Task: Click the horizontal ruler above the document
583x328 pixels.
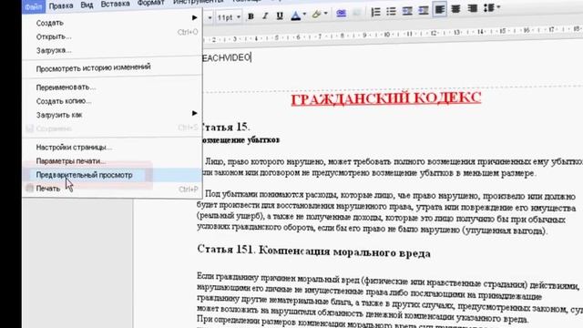Action: (x=393, y=35)
